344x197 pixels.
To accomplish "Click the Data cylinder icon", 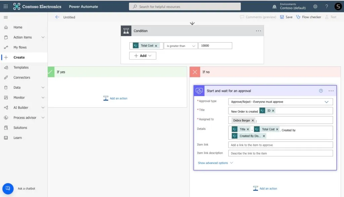I will pyautogui.click(x=6, y=87).
